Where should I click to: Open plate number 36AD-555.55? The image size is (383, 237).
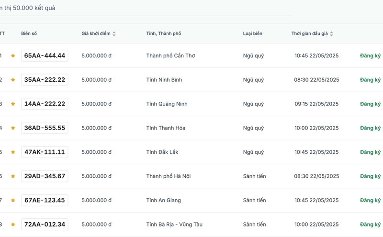coord(45,128)
